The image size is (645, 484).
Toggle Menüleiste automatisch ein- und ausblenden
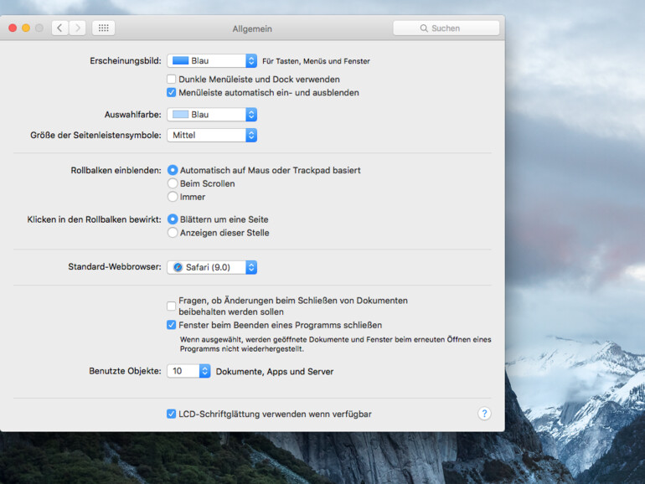(x=172, y=93)
